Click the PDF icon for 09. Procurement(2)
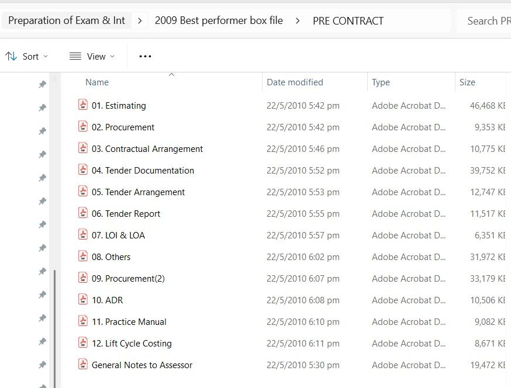The image size is (511, 388). tap(83, 278)
